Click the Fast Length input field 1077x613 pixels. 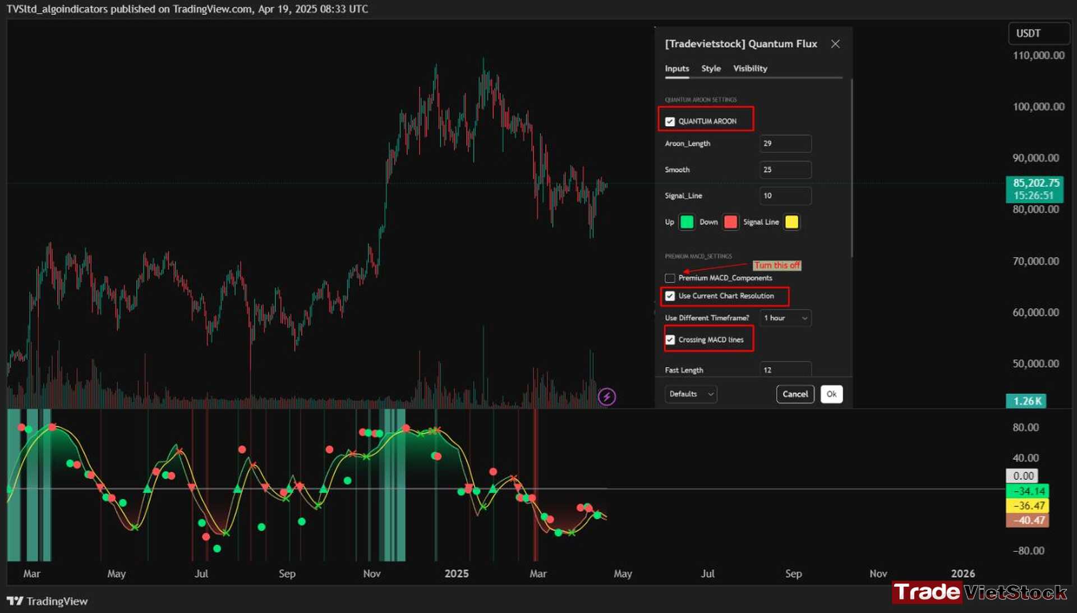click(785, 370)
